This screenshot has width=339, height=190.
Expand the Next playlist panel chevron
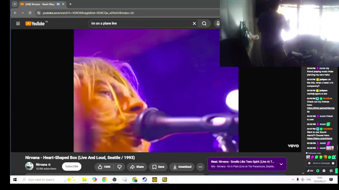point(281,164)
